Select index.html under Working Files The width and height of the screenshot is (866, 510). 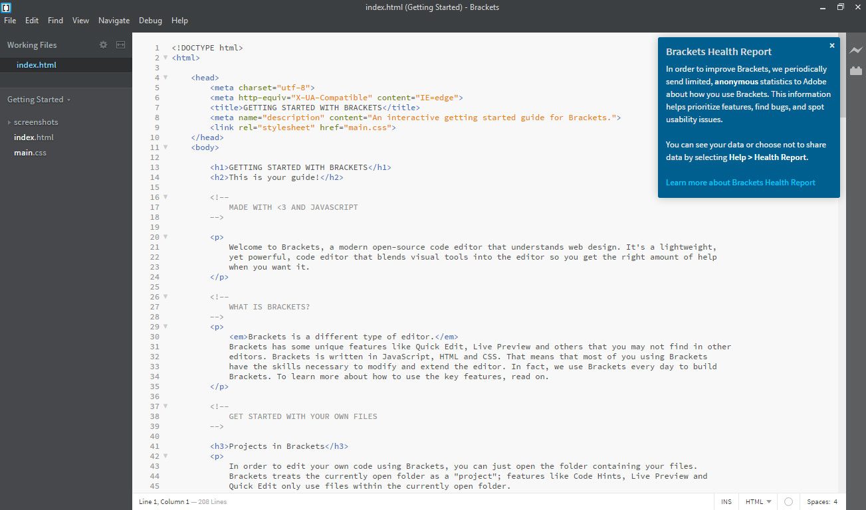(37, 64)
